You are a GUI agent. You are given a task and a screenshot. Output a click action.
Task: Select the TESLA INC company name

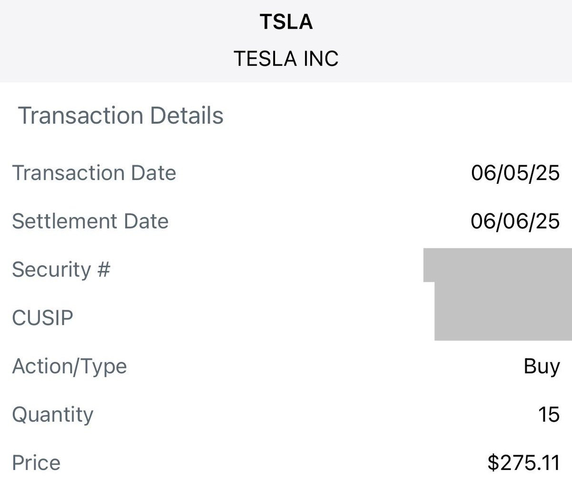pos(286,59)
